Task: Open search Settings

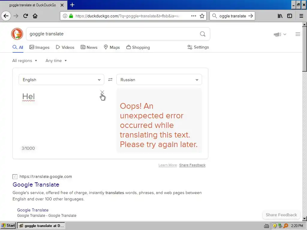Action: click(x=198, y=47)
